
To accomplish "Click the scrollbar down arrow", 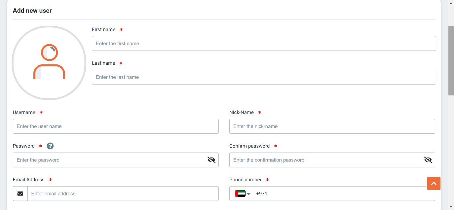I will coord(451,207).
